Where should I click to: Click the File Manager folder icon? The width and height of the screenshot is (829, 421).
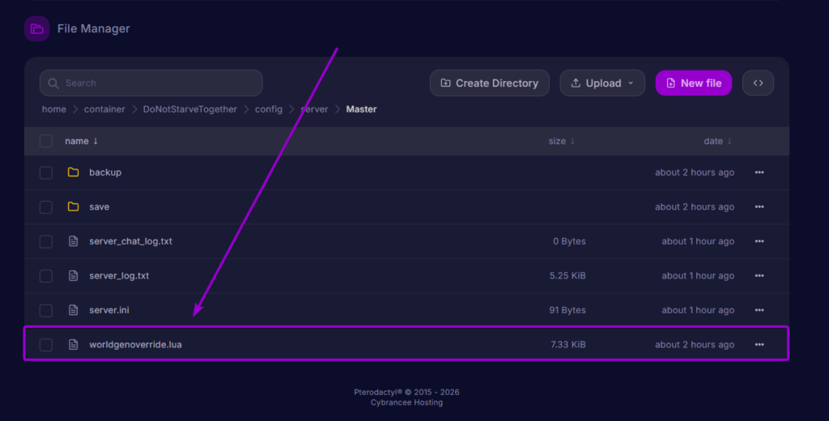coord(37,28)
